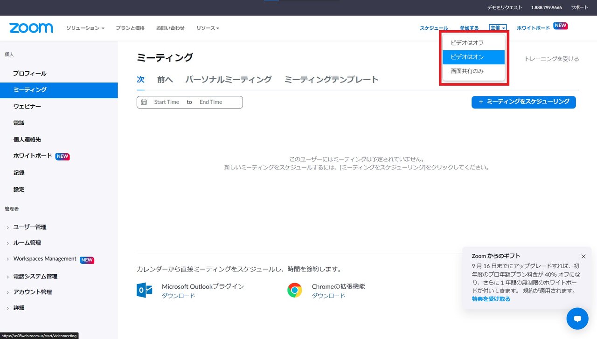Switch to the 前へ tab
The height and width of the screenshot is (339, 597).
165,80
